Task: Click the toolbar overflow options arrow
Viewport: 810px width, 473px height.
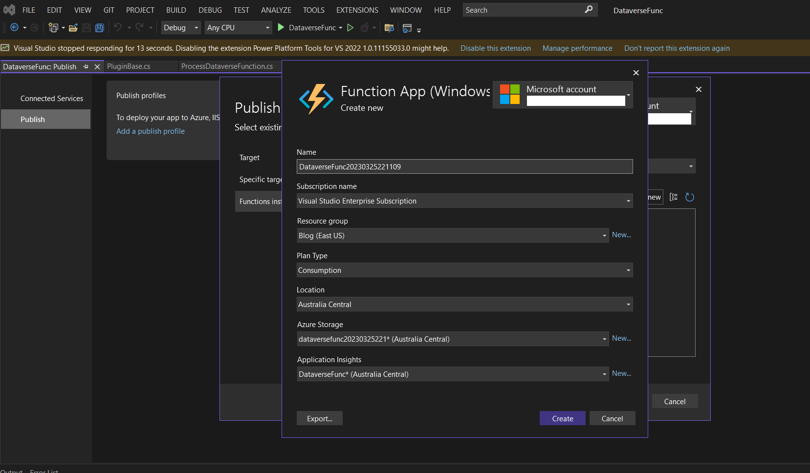Action: click(419, 30)
